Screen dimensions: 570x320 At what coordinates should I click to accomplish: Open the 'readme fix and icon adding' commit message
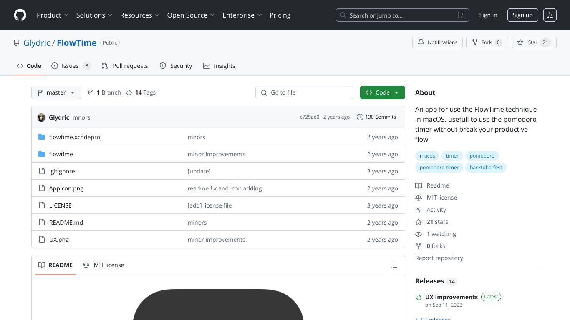tap(224, 188)
